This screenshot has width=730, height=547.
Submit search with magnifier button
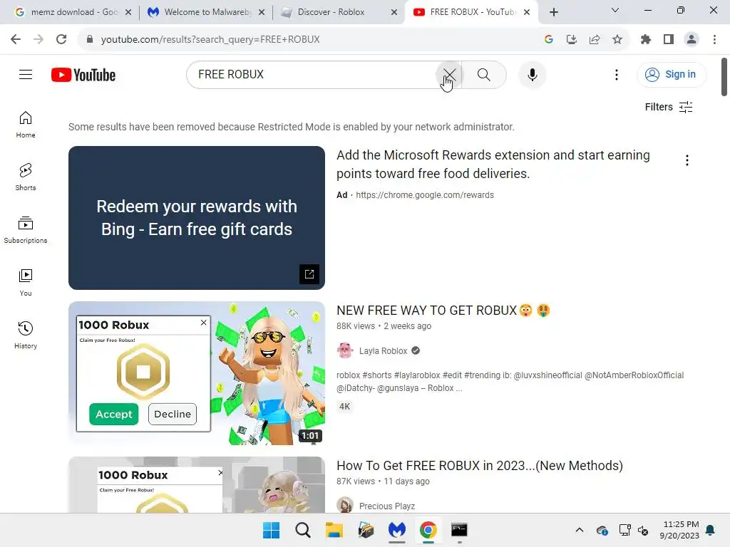484,74
